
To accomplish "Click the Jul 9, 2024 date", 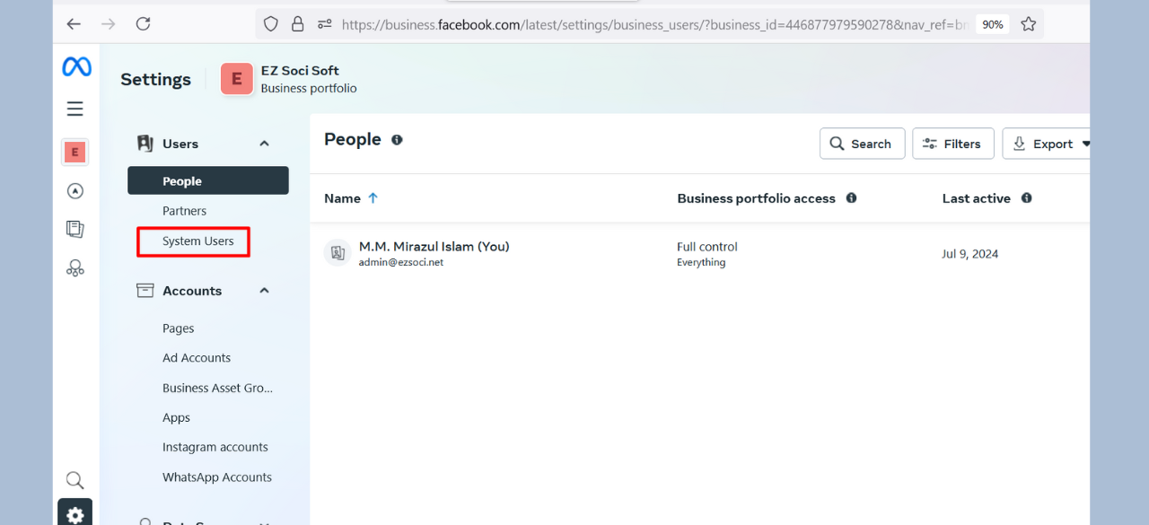I will point(970,254).
